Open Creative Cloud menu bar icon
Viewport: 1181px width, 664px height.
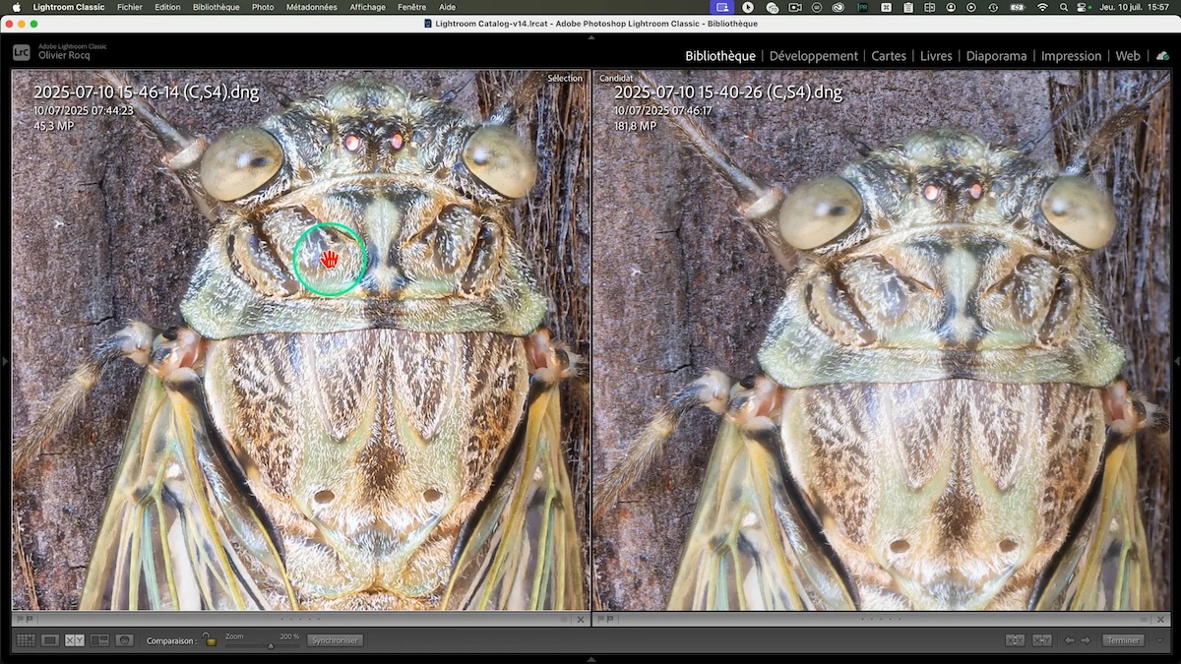838,7
